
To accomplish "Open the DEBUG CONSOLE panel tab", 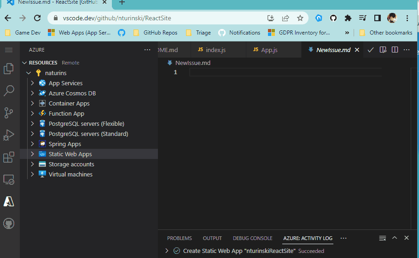I will pos(252,238).
